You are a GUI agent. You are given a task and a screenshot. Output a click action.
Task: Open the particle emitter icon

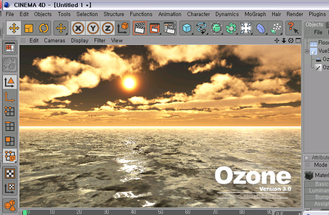click(x=276, y=28)
